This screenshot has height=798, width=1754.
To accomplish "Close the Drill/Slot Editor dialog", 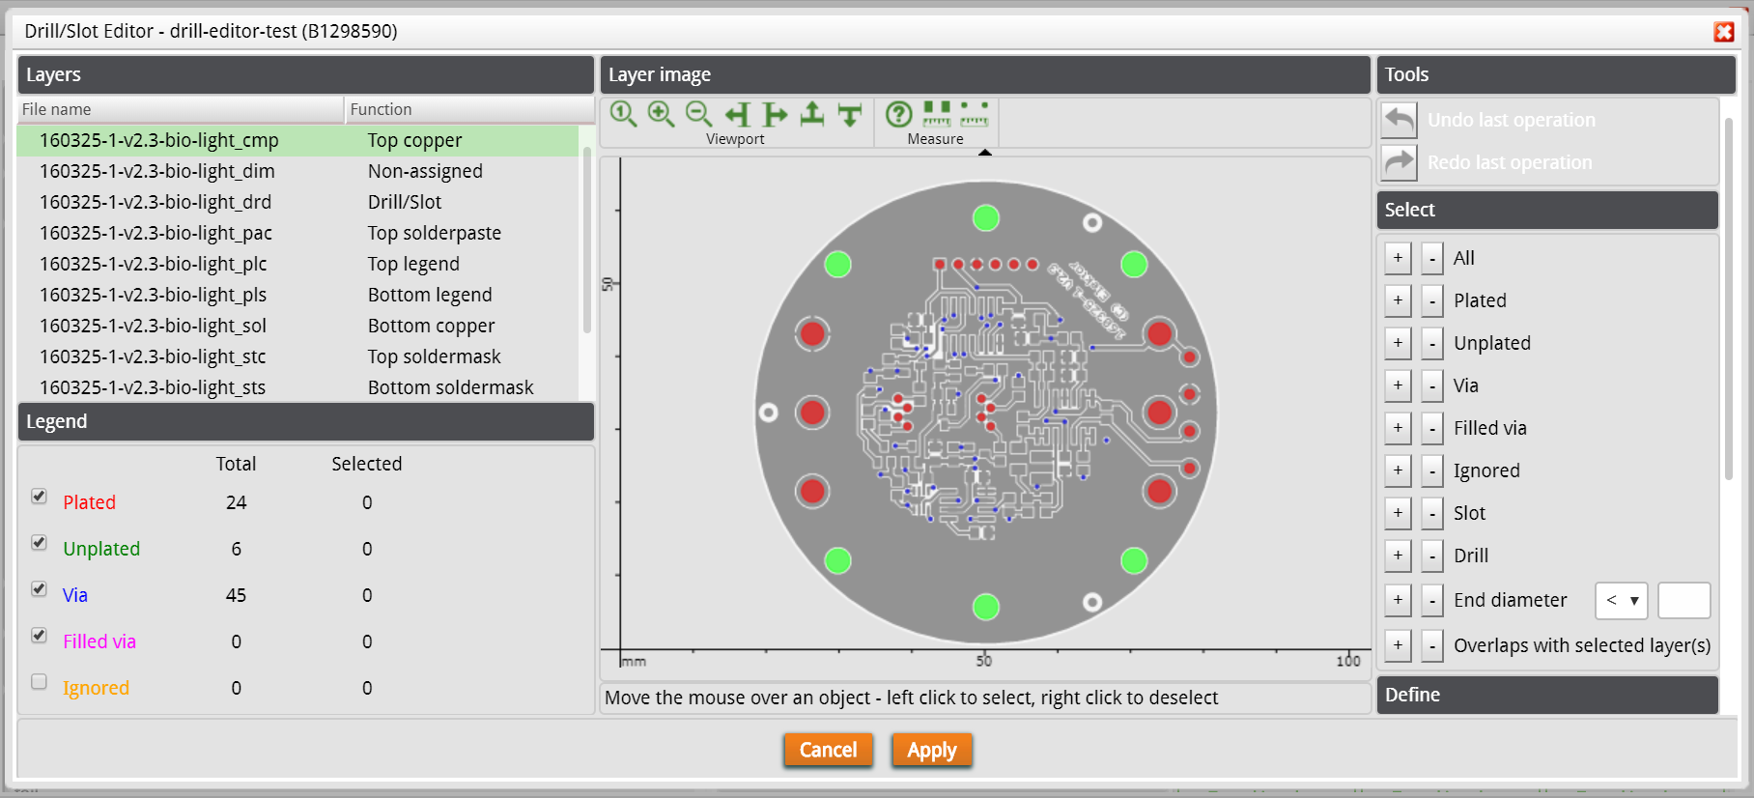I will coord(1724,32).
